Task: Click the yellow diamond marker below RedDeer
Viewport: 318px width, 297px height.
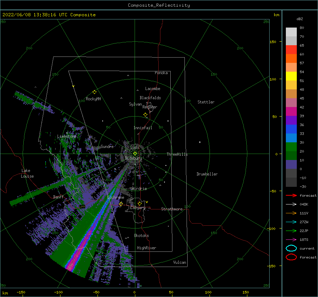Action: click(x=146, y=115)
